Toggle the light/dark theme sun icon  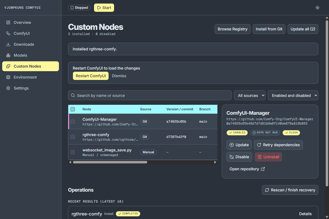point(317,8)
